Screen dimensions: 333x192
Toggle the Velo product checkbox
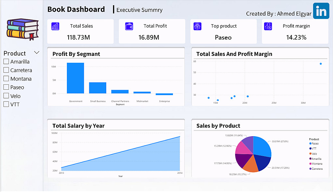6,96
